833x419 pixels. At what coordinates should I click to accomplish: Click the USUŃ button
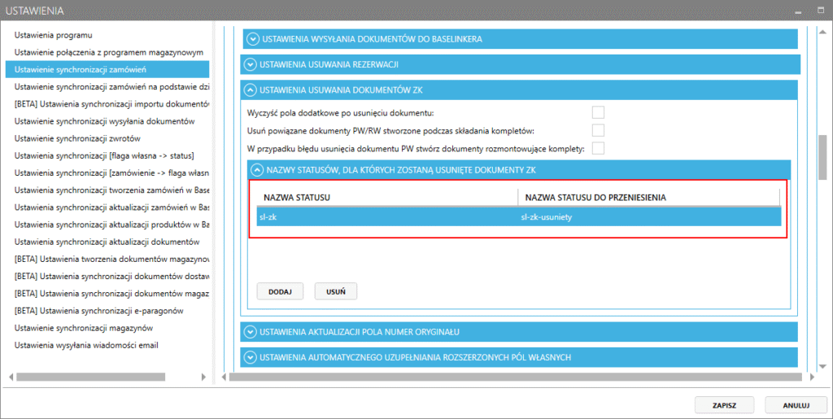335,290
